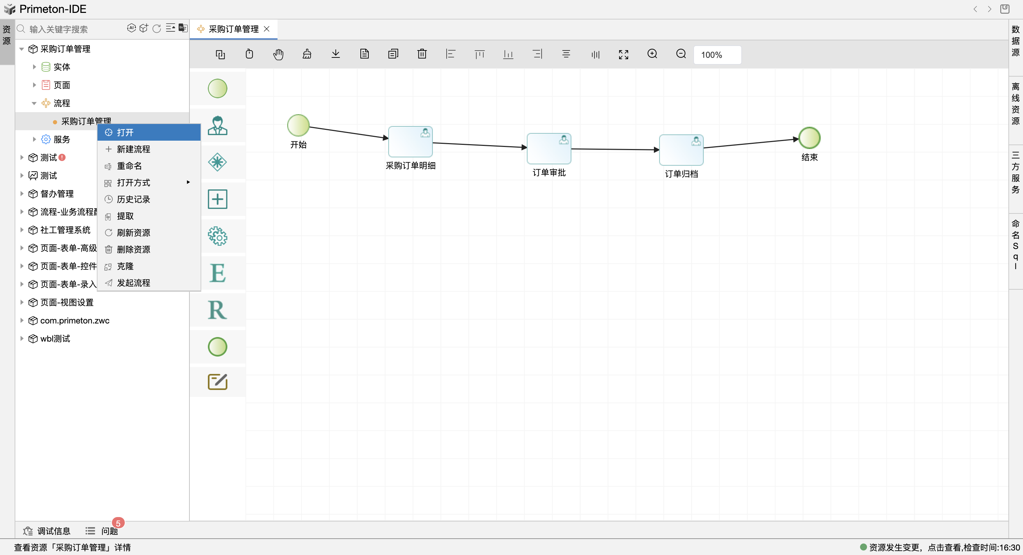
Task: Click the zoom out magnifier icon
Action: pos(681,54)
